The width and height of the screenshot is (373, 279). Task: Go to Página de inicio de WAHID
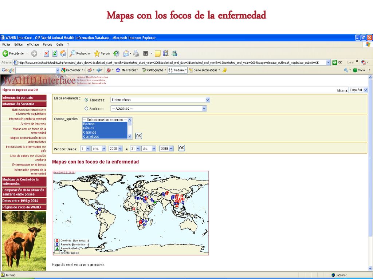point(24,207)
